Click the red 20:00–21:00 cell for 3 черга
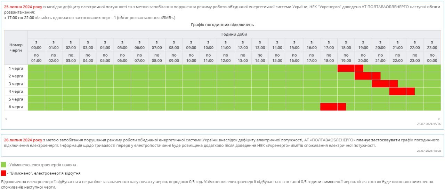Viewport: 445px width, 190px height. pos(380,84)
